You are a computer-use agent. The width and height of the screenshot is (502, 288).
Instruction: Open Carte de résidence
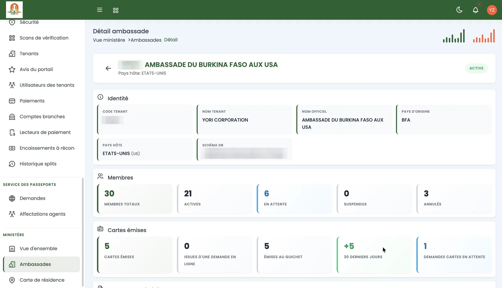click(41, 280)
